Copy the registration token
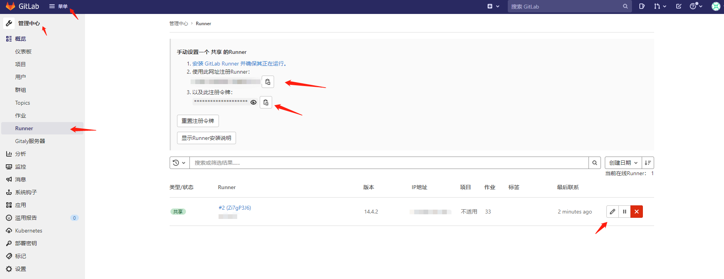724x279 pixels. [266, 102]
